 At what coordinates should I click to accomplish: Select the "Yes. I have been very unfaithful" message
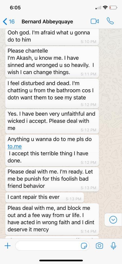(52, 121)
